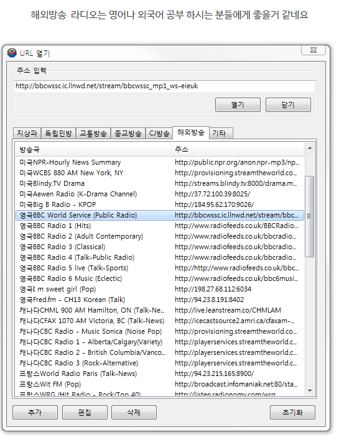Select 캐나다CFAX 1070 AM Victoria station

pos(160,321)
